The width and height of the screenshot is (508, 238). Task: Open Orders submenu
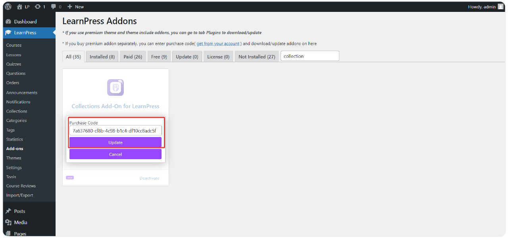click(x=13, y=83)
